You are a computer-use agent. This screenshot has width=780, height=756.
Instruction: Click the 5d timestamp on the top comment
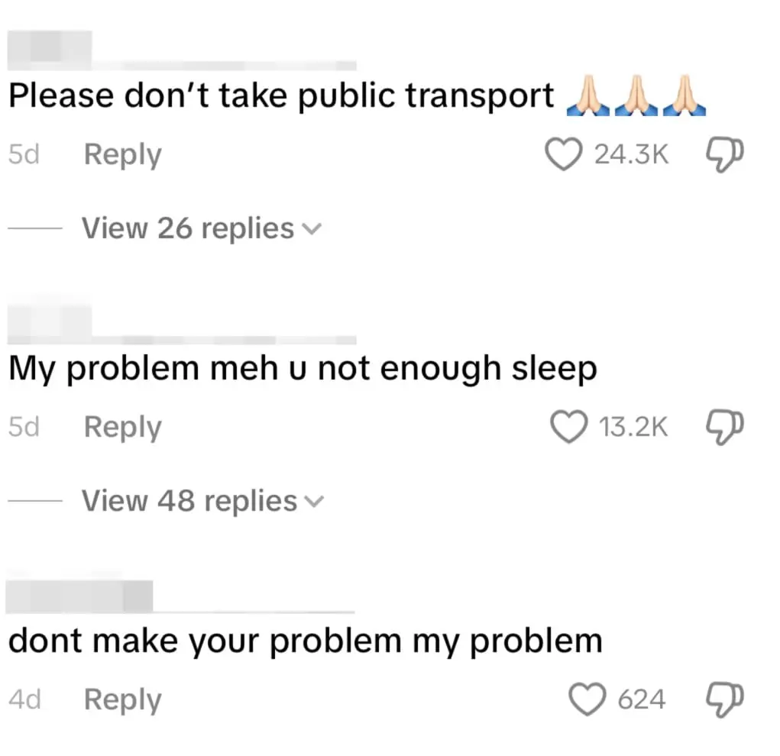(24, 154)
